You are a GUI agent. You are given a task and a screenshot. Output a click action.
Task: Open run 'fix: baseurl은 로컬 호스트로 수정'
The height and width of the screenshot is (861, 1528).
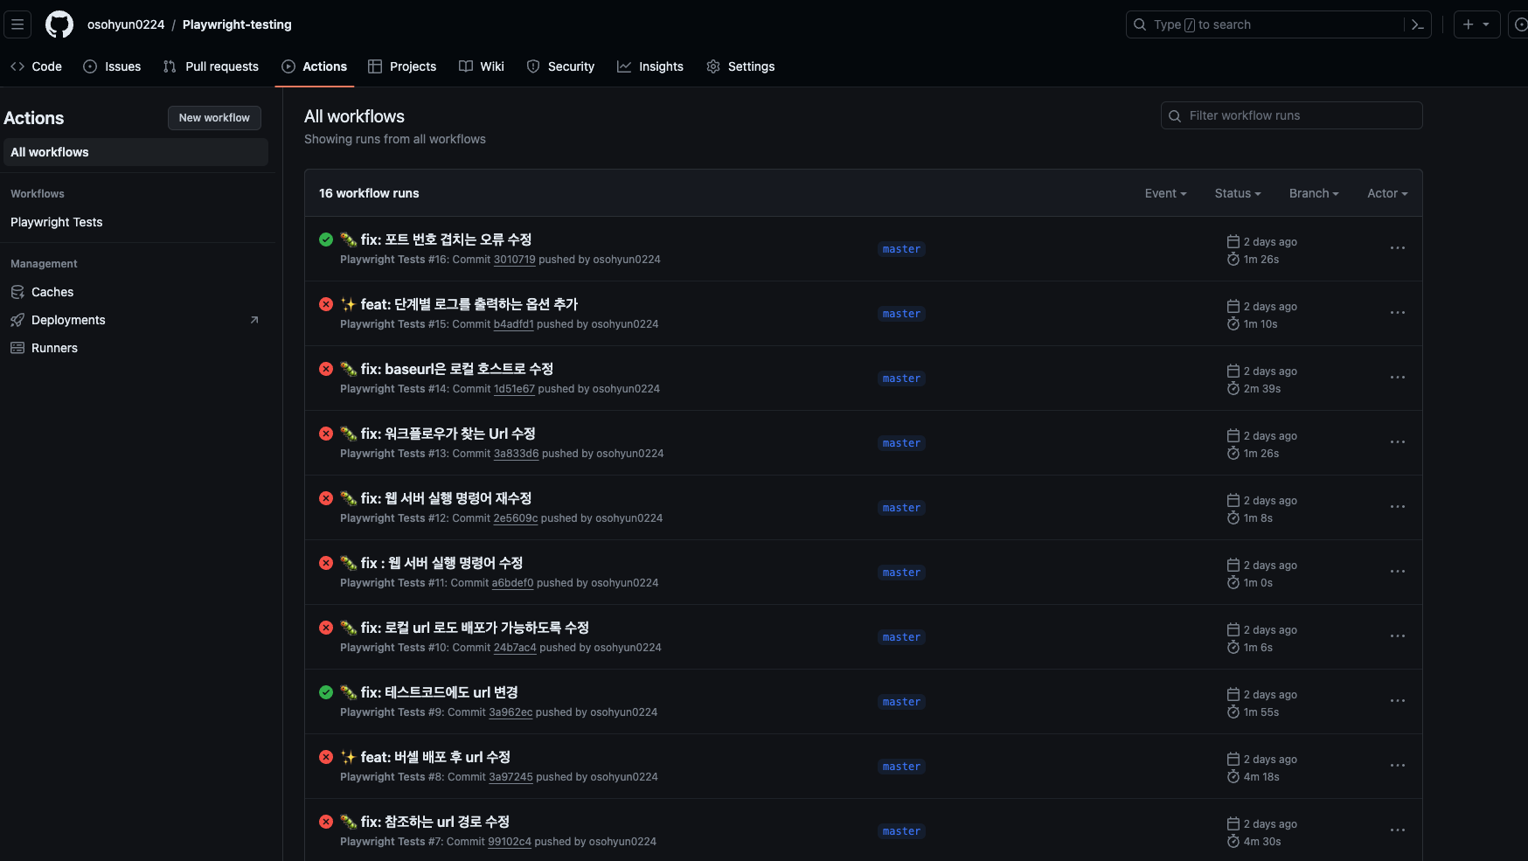click(457, 369)
